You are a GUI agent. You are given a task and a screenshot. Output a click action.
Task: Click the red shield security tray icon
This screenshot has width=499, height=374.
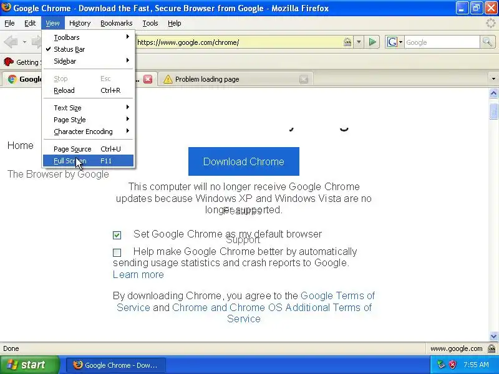coord(453,365)
